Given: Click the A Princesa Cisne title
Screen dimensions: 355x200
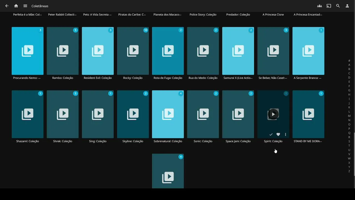Looking at the screenshot, I should tap(273, 14).
